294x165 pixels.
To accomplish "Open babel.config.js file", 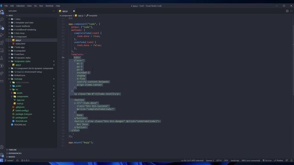I will point(31,110).
